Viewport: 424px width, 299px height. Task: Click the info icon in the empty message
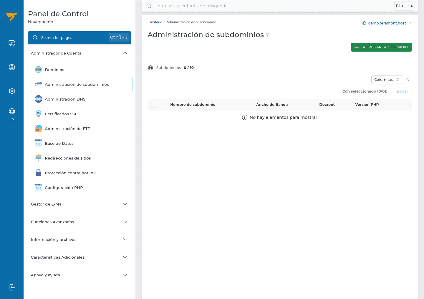point(244,117)
